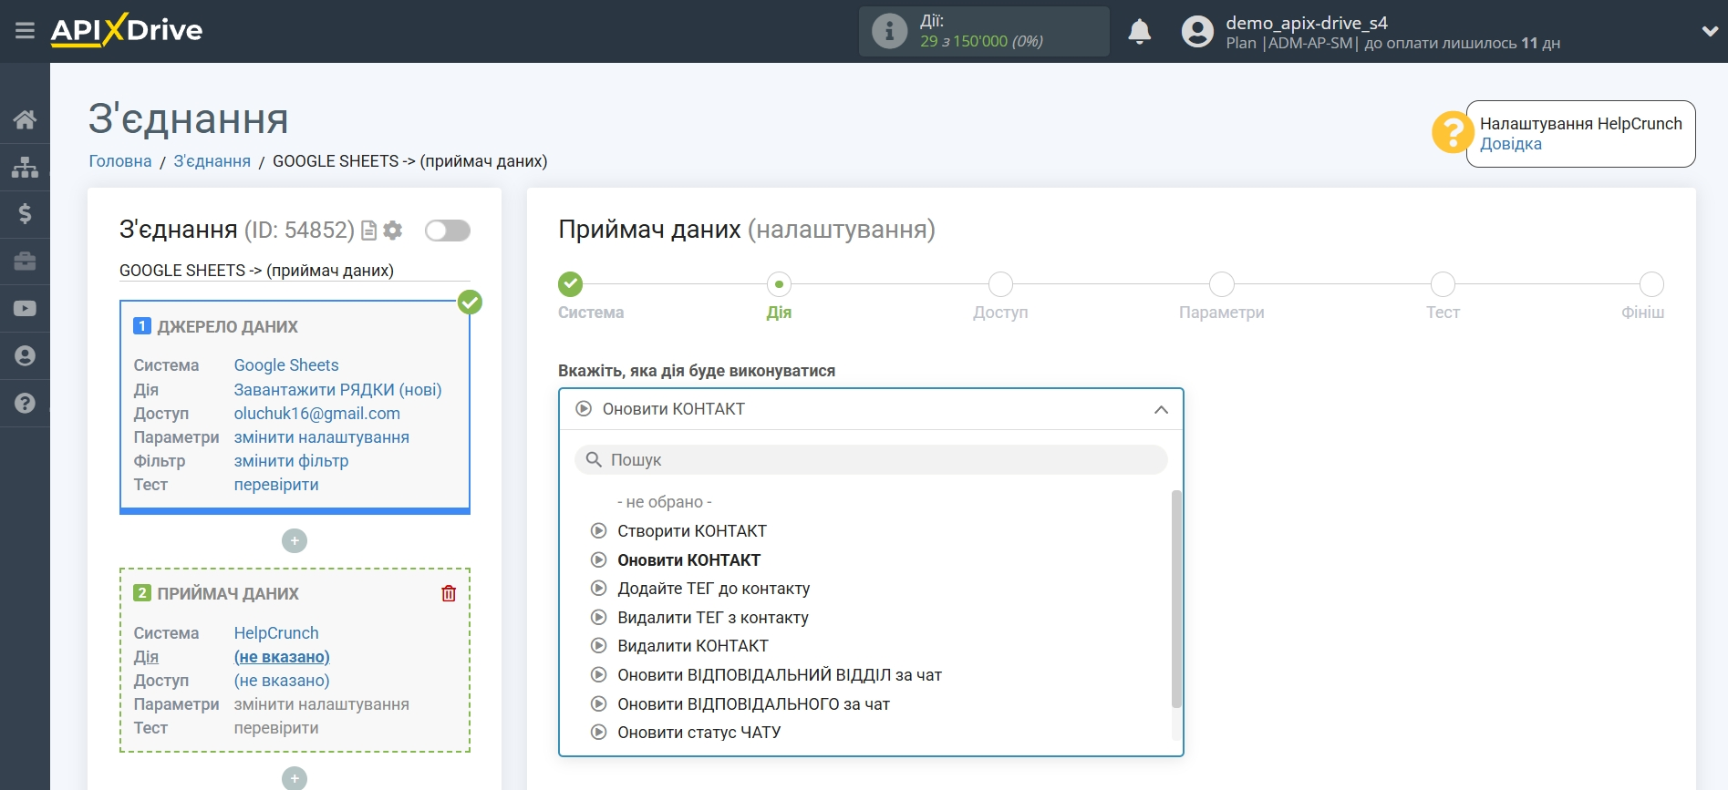Toggle the connection on/off switch
Screen dimensions: 1728x790
click(448, 231)
